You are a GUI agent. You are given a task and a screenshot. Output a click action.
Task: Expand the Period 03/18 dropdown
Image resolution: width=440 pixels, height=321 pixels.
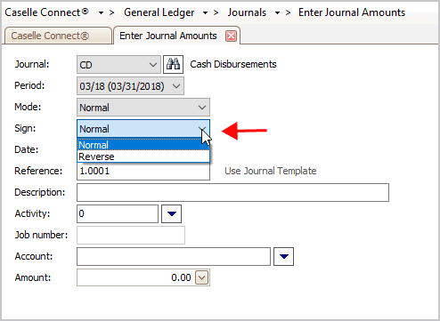point(176,86)
